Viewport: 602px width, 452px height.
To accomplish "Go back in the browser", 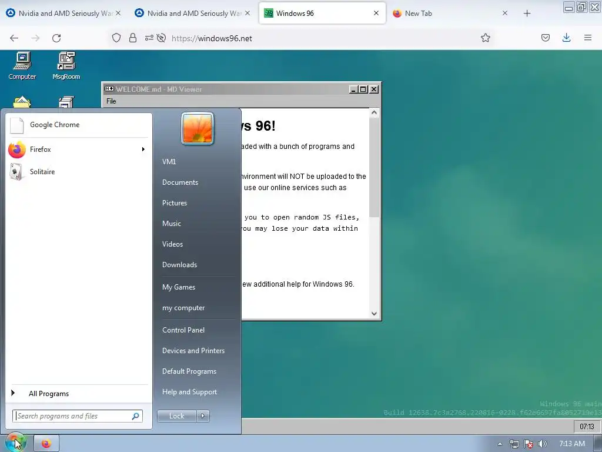I will [14, 38].
